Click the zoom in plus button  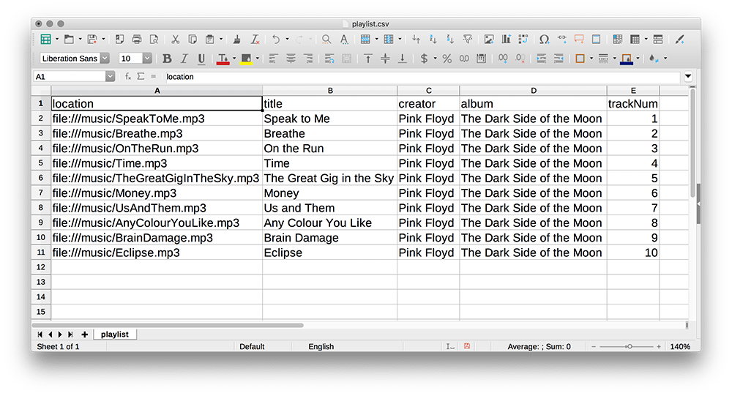(x=659, y=346)
